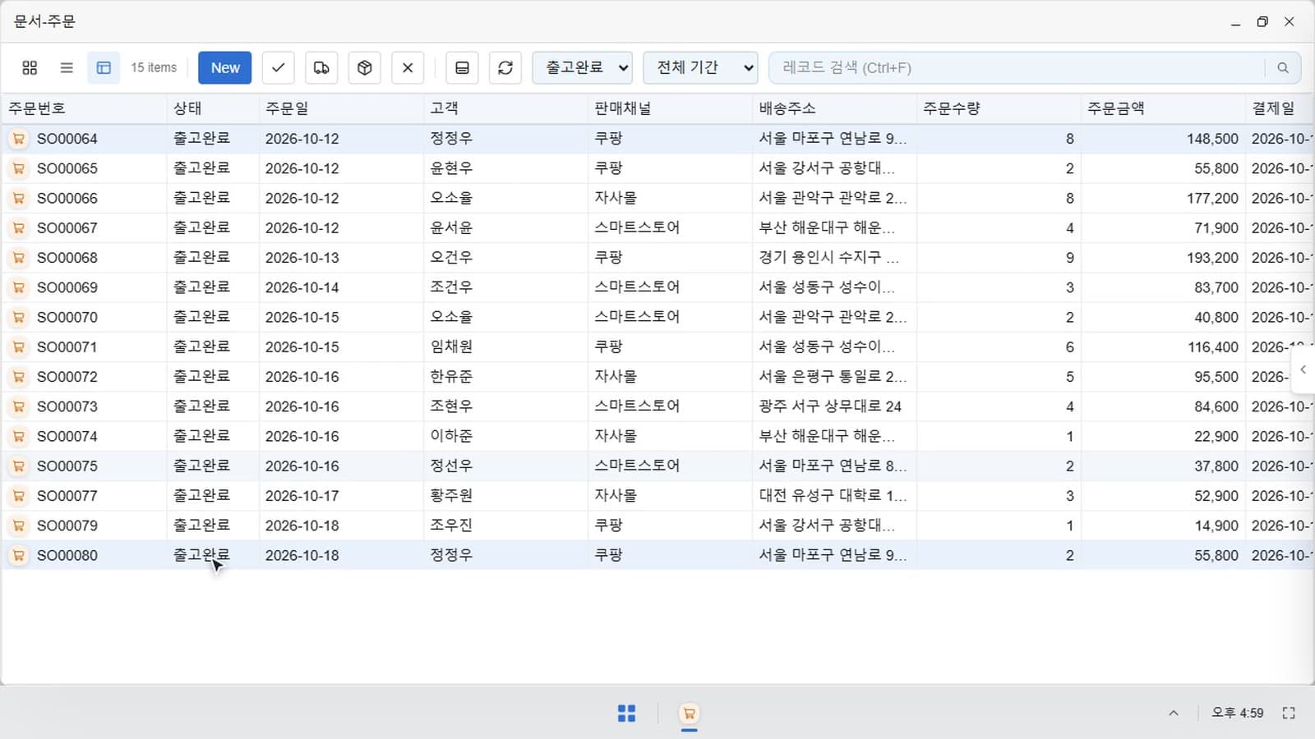Click the refresh toolbar icon
This screenshot has width=1315, height=739.
point(505,68)
